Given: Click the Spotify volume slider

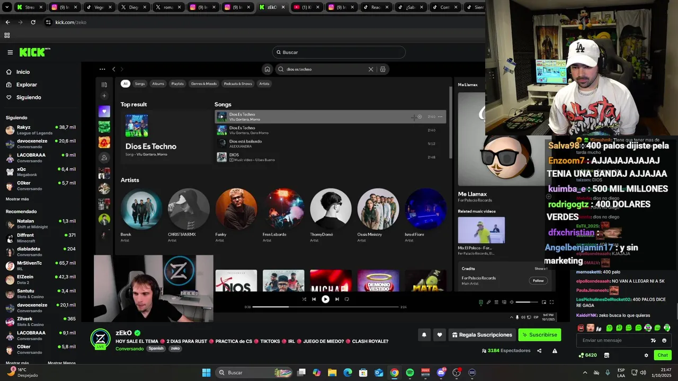Looking at the screenshot, I should coord(527,302).
